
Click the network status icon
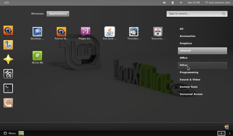tap(173, 3)
